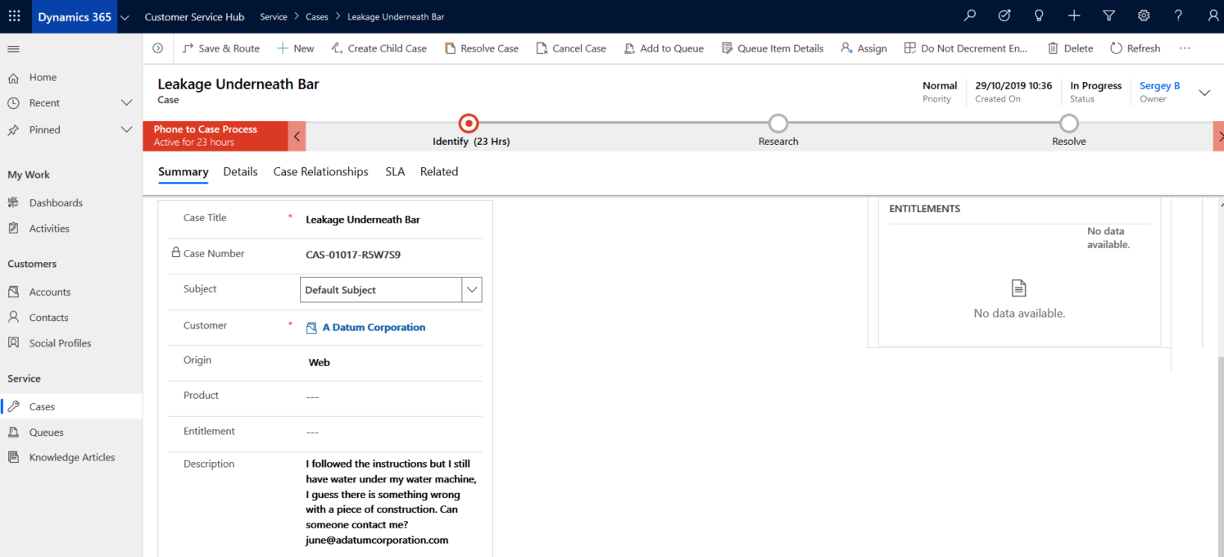This screenshot has width=1224, height=557.
Task: Open the task flow checkmark icon
Action: coord(1004,16)
